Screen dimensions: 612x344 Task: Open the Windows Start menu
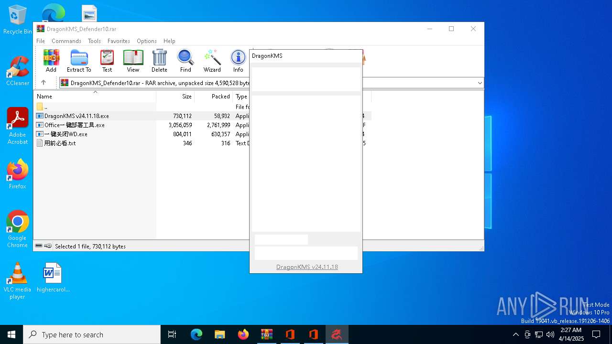click(11, 334)
